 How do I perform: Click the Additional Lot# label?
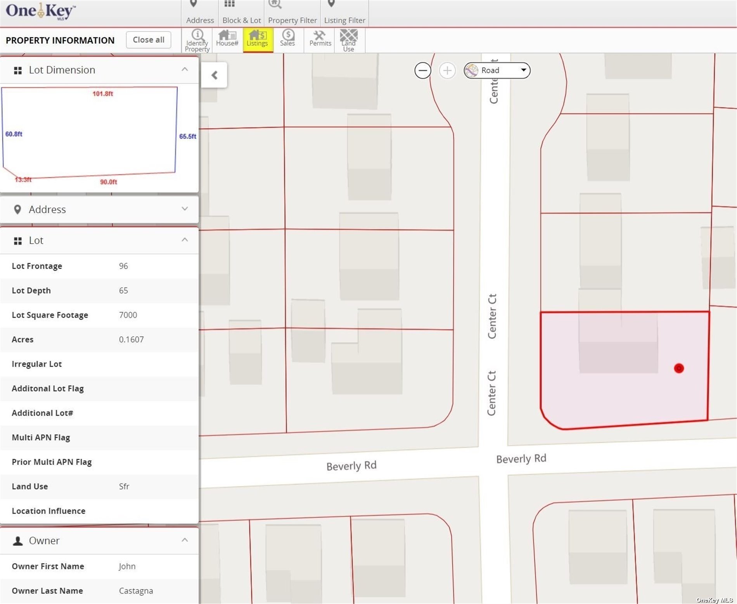click(x=42, y=413)
